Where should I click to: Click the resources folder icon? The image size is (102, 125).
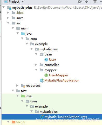23,86
